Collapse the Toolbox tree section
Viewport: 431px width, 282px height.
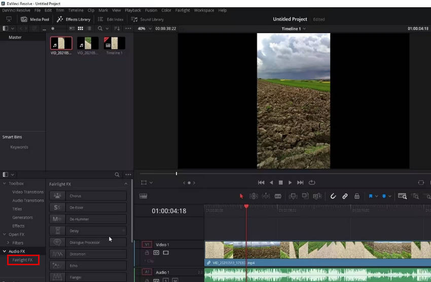5,183
